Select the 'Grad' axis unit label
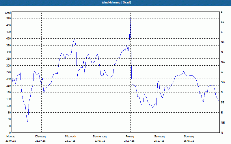The image size is (231, 144). [8, 13]
